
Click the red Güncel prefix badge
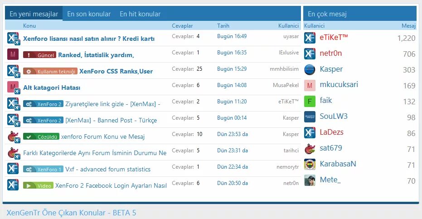pos(39,55)
